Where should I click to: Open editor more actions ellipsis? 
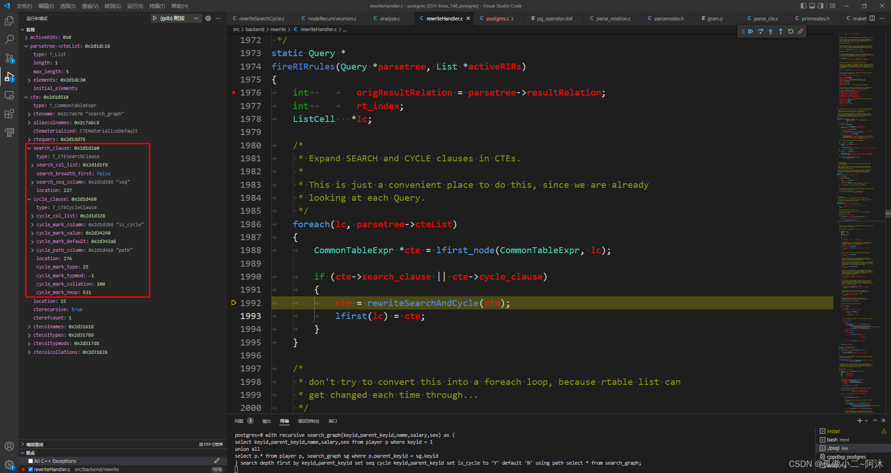(x=882, y=18)
